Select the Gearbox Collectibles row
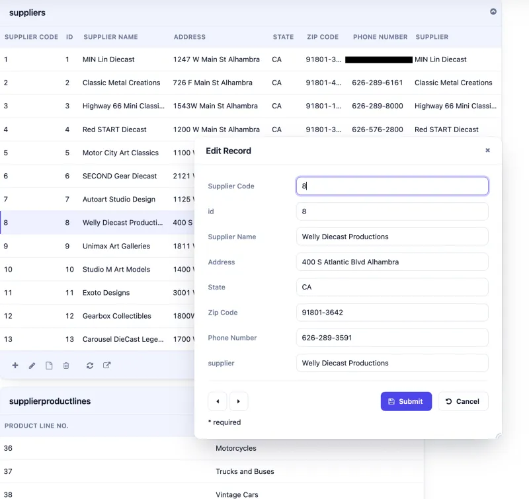The height and width of the screenshot is (499, 529). click(97, 316)
